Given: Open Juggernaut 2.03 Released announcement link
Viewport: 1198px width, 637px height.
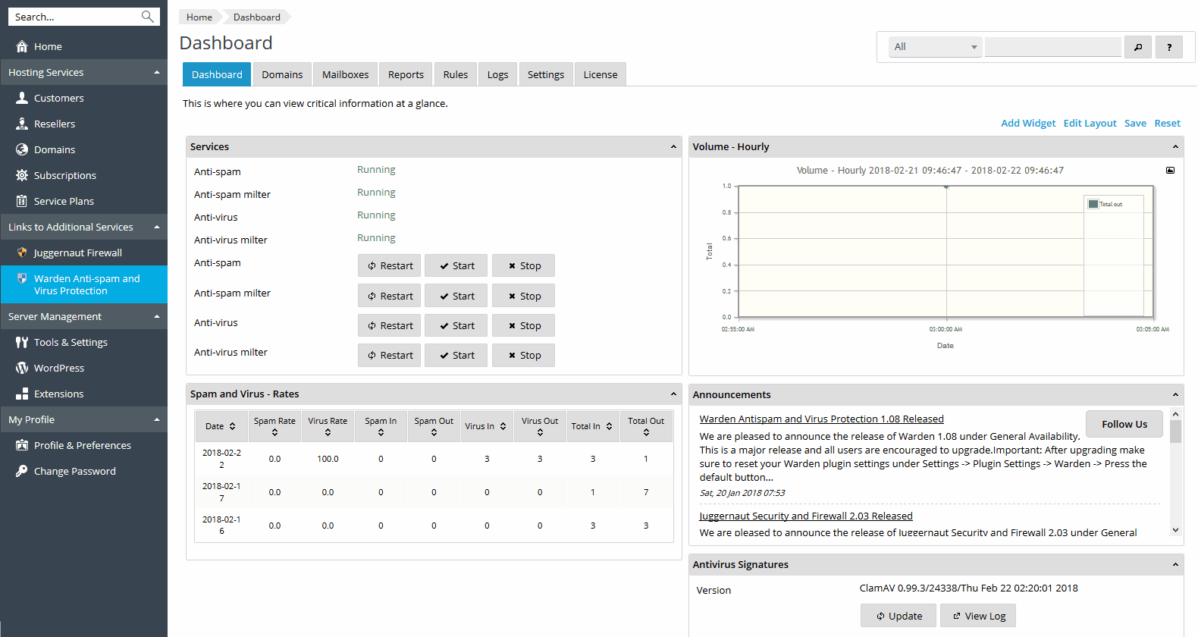Looking at the screenshot, I should coord(805,516).
